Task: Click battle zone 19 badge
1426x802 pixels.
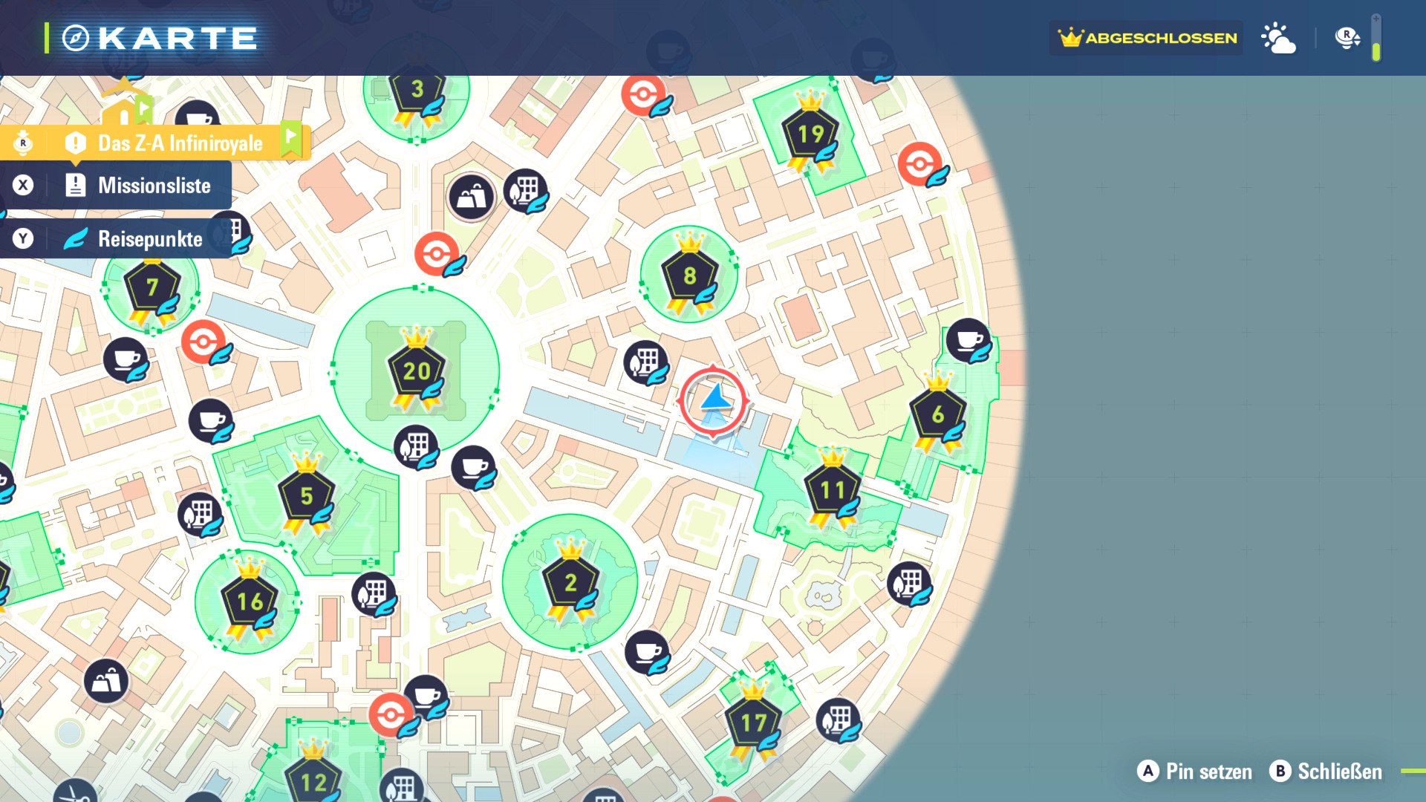Action: coord(810,134)
